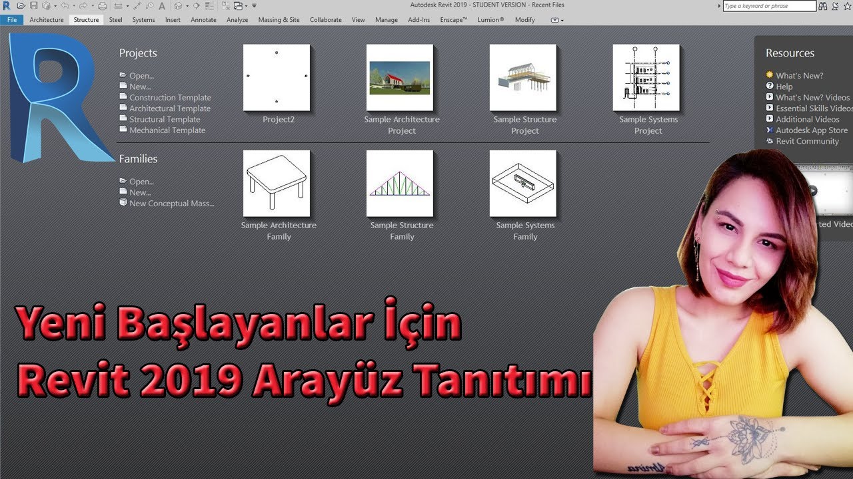Choose Structural Template link
Image resolution: width=853 pixels, height=479 pixels.
165,120
